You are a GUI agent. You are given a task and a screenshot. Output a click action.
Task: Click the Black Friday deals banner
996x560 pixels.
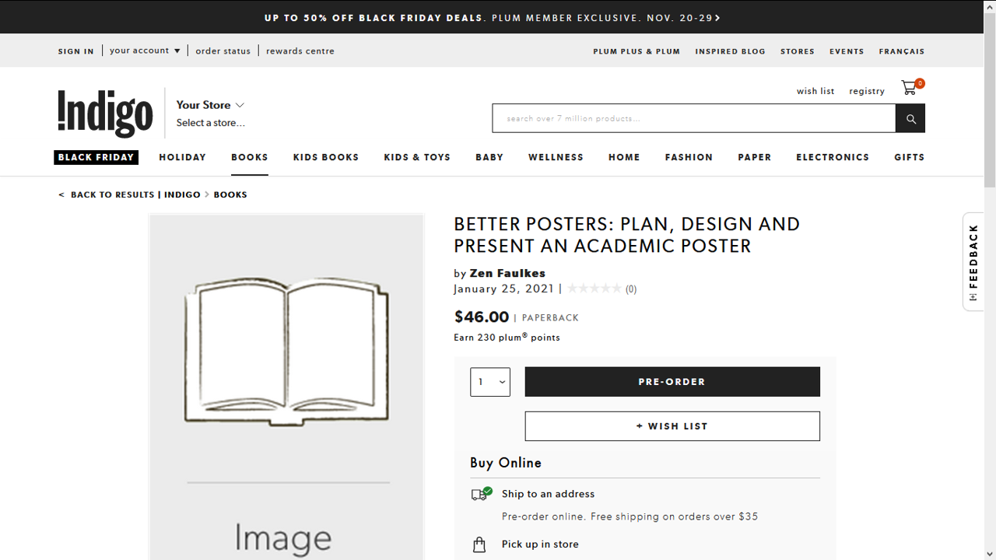492,17
